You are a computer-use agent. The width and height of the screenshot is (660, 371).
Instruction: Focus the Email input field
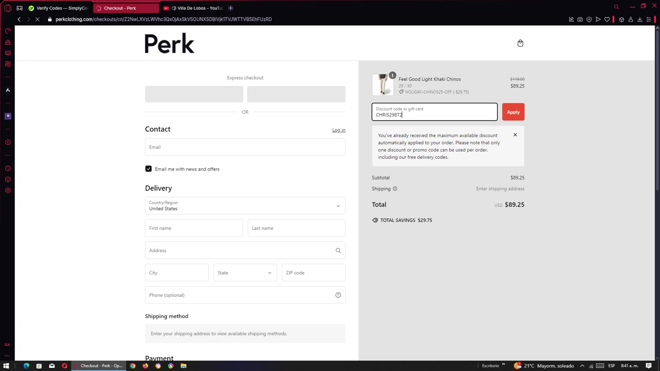coord(245,147)
